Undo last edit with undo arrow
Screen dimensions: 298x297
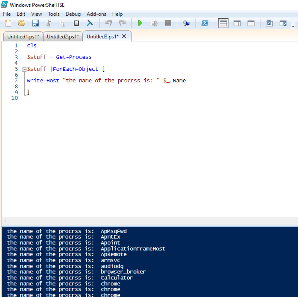[108, 23]
